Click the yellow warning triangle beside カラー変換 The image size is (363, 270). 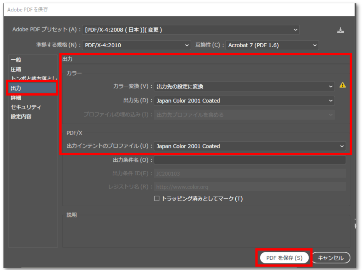343,85
